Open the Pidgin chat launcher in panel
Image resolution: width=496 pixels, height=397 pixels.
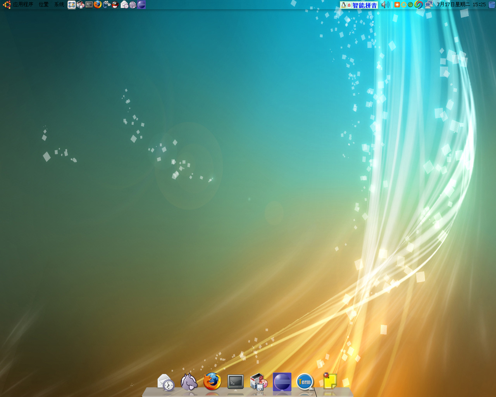[x=107, y=5]
